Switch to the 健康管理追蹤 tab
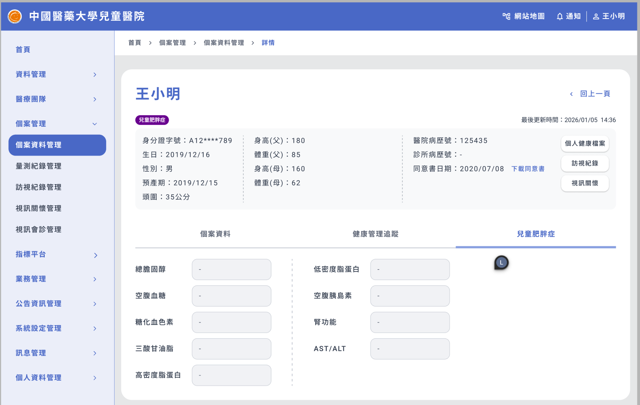The width and height of the screenshot is (640, 405). click(x=375, y=234)
